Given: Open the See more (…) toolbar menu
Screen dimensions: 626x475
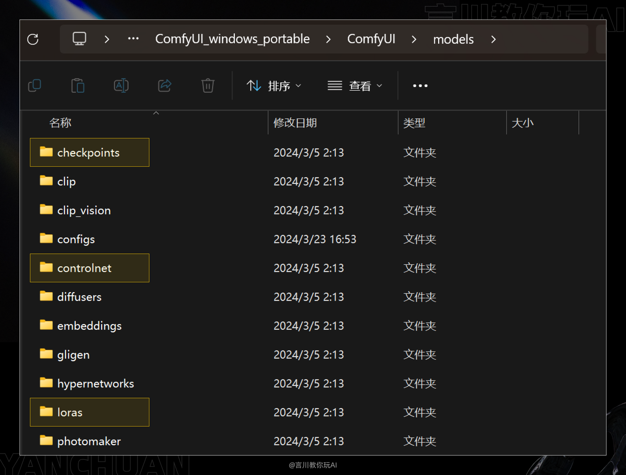Looking at the screenshot, I should (420, 86).
